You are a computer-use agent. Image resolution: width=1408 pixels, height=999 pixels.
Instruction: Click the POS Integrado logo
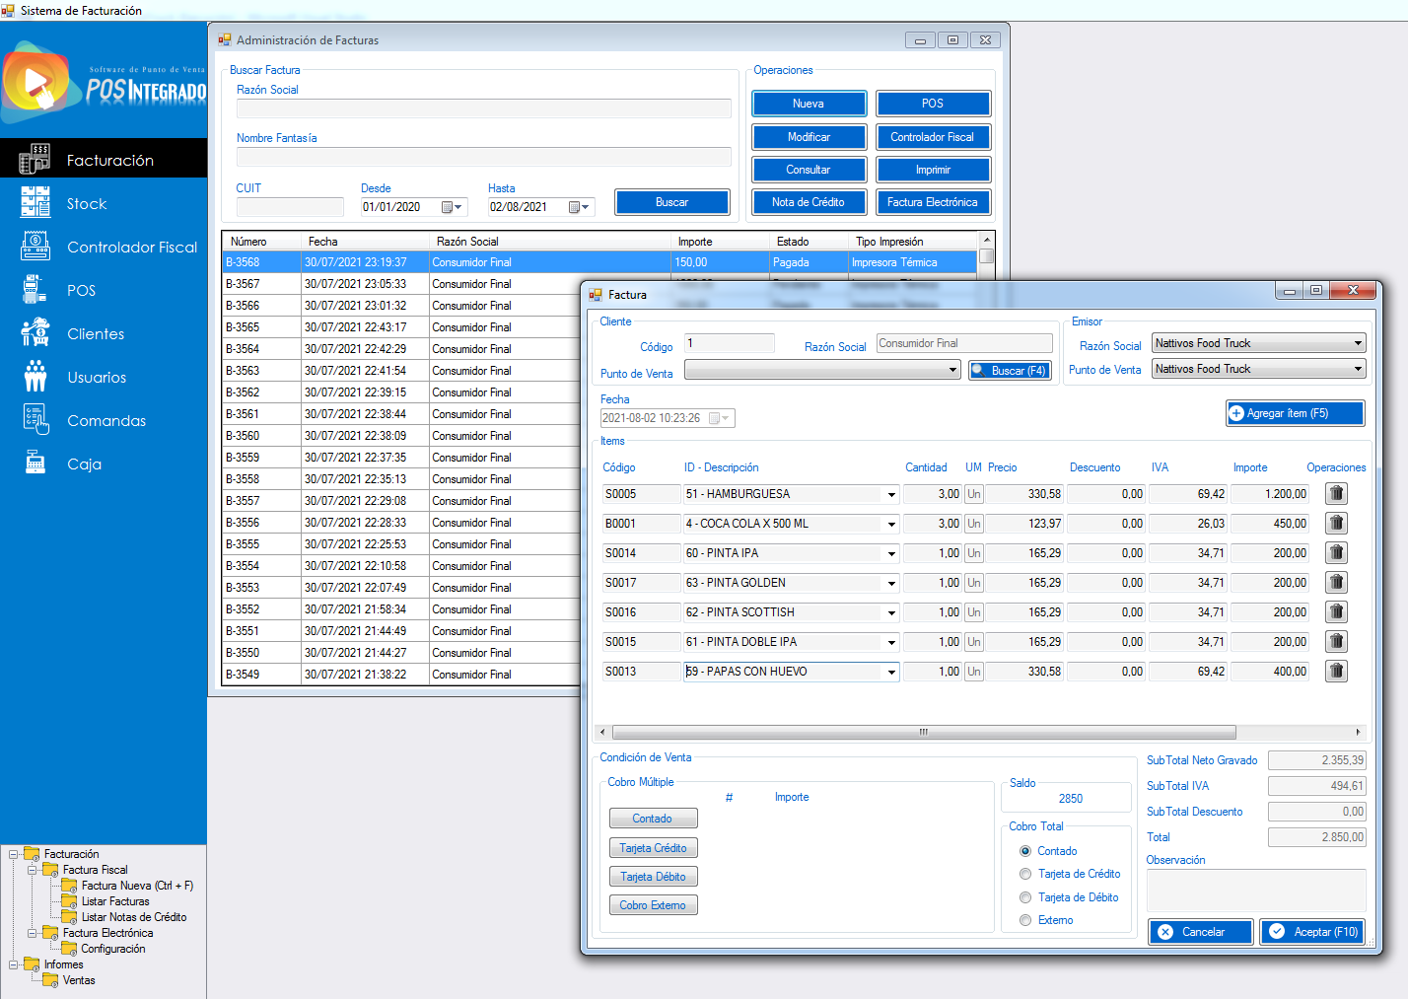pyautogui.click(x=104, y=81)
